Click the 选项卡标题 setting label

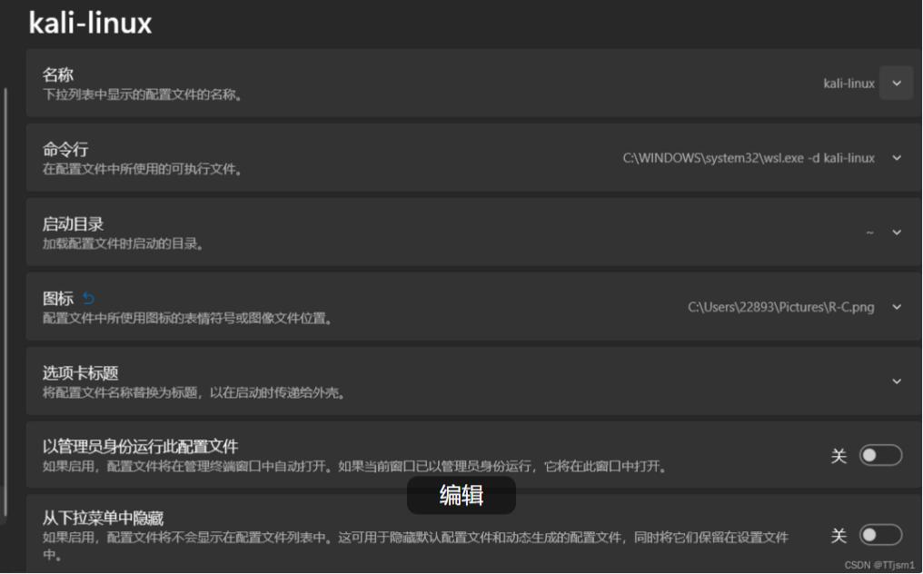coord(81,372)
